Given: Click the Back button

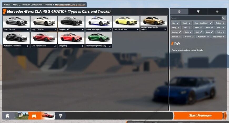Looking at the screenshot, I should (x=7, y=5).
